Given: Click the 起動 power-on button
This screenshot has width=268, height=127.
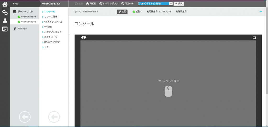Looking at the screenshot, I should click(79, 4).
